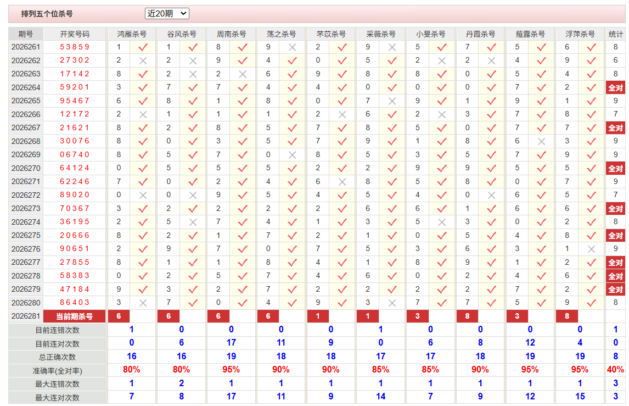
Task: Click 荡之杀号 X mark in row 2026261
Action: point(293,47)
